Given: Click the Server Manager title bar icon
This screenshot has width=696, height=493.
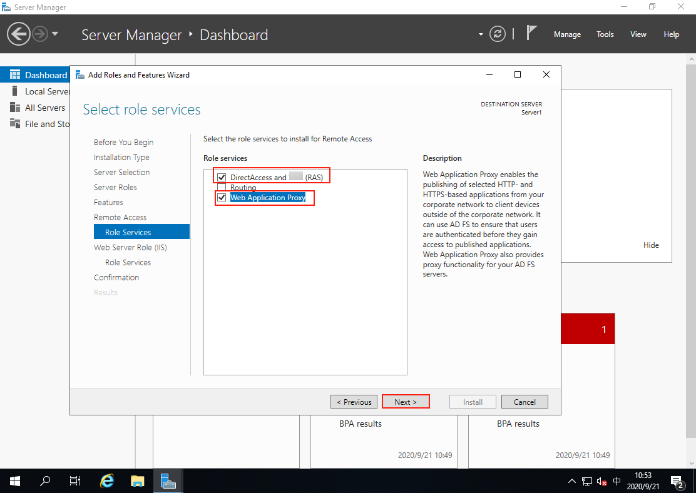Looking at the screenshot, I should (x=6, y=7).
